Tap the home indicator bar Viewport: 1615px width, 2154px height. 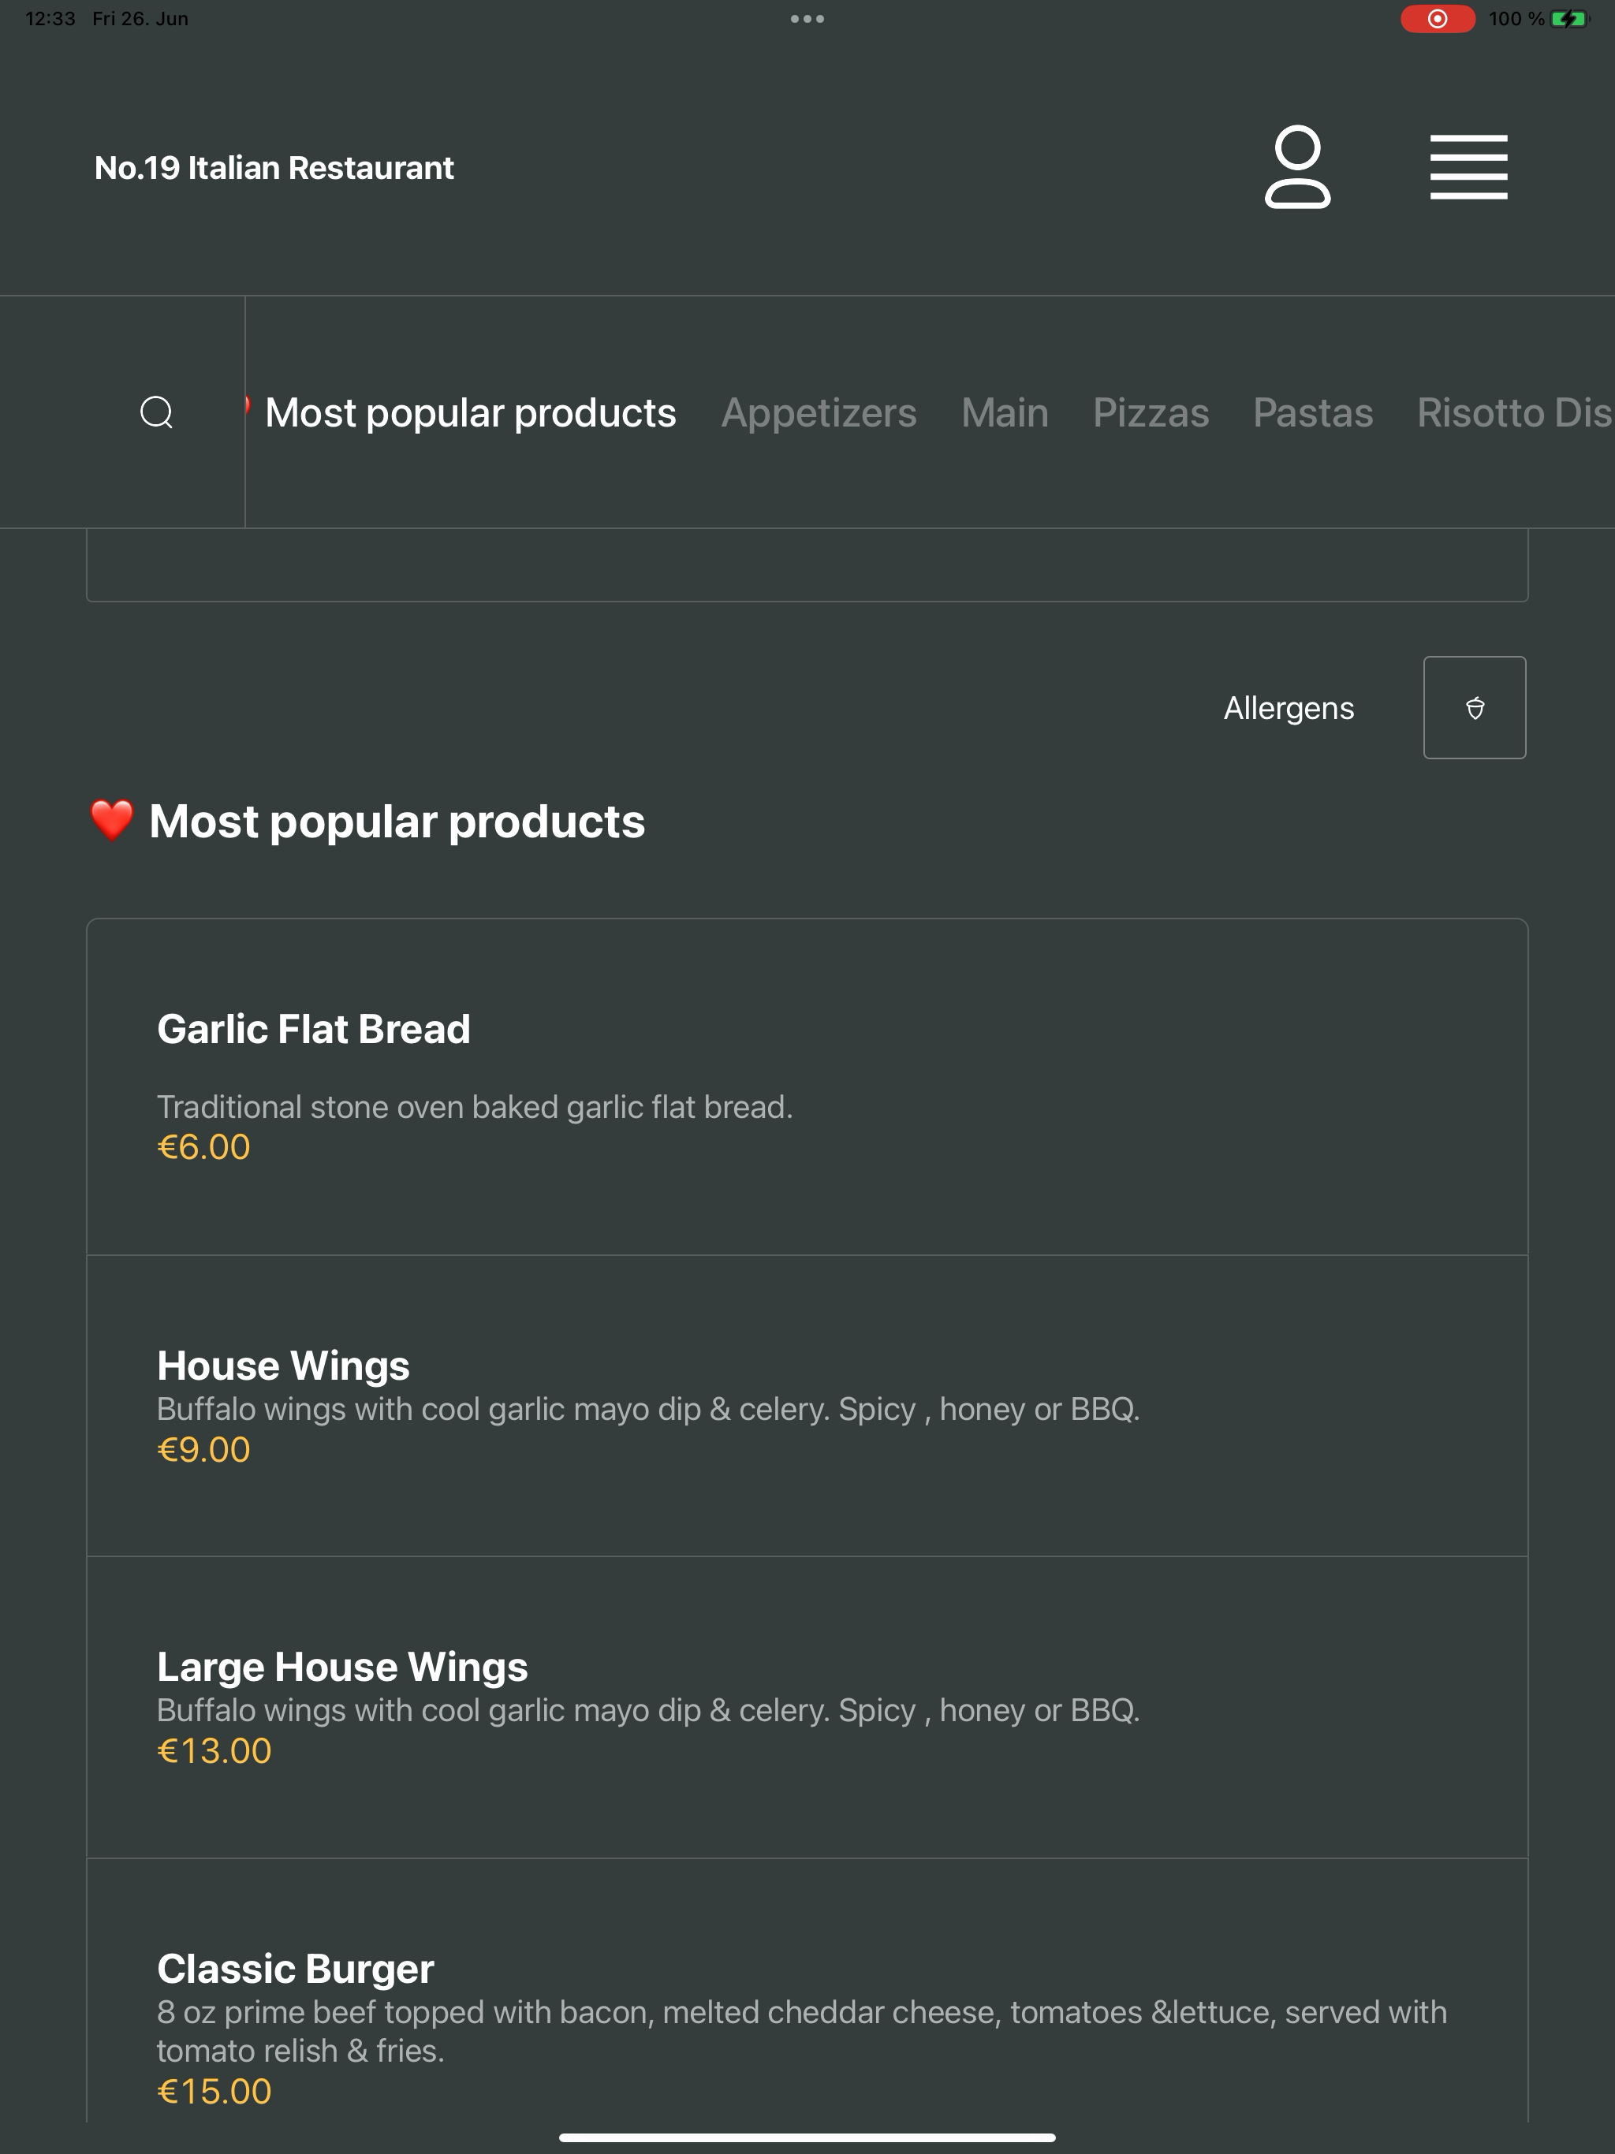pyautogui.click(x=807, y=2137)
